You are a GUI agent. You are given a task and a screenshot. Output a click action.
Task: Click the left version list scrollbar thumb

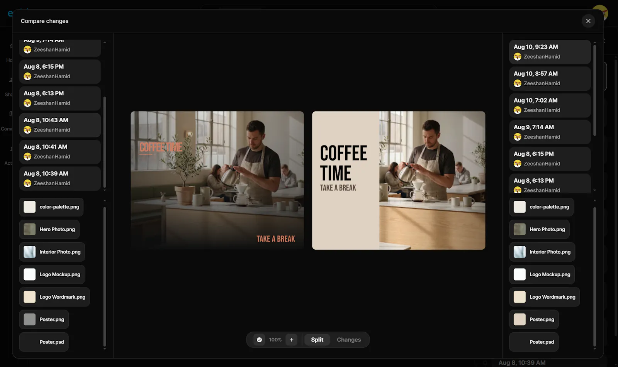point(105,142)
